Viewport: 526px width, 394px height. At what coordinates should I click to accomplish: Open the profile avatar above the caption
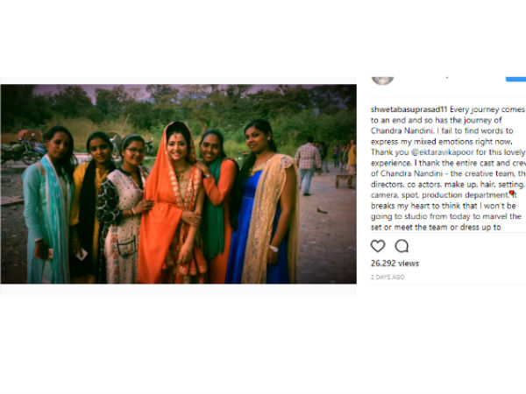(x=383, y=81)
